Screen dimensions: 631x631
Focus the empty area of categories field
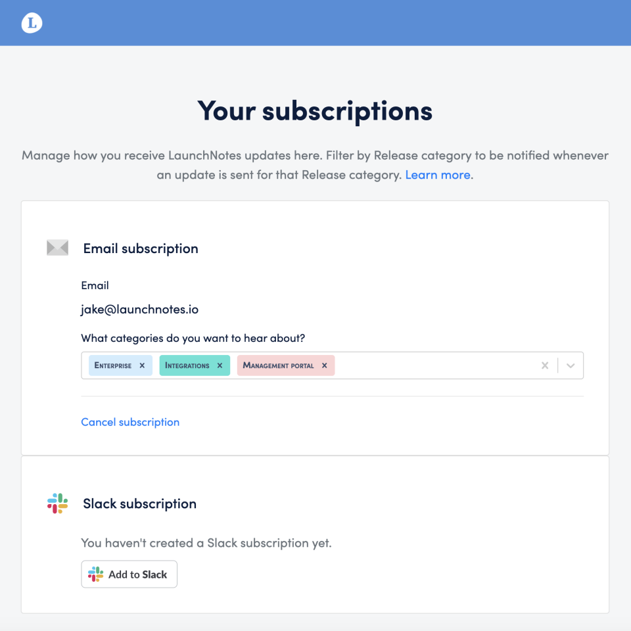434,365
